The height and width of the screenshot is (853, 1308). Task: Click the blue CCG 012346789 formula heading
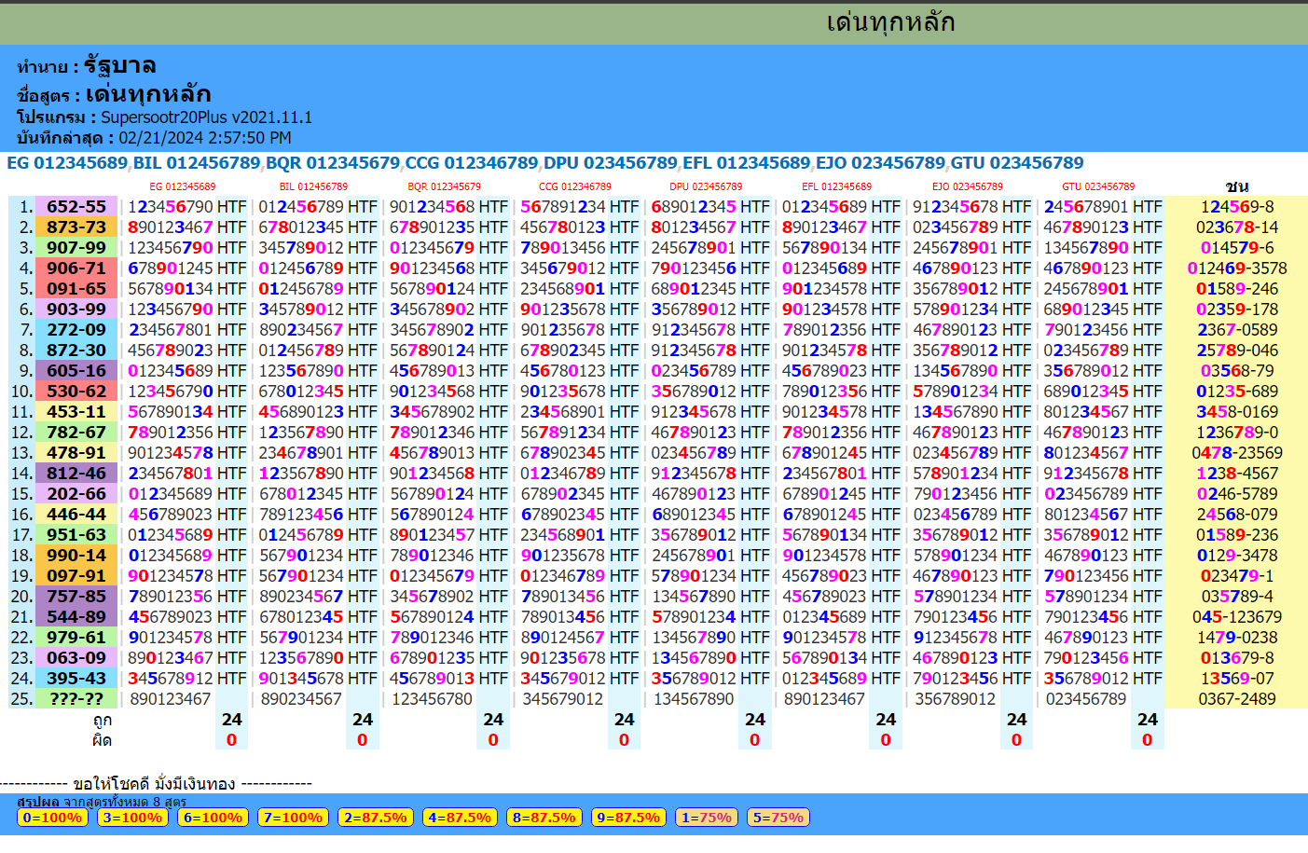click(472, 163)
